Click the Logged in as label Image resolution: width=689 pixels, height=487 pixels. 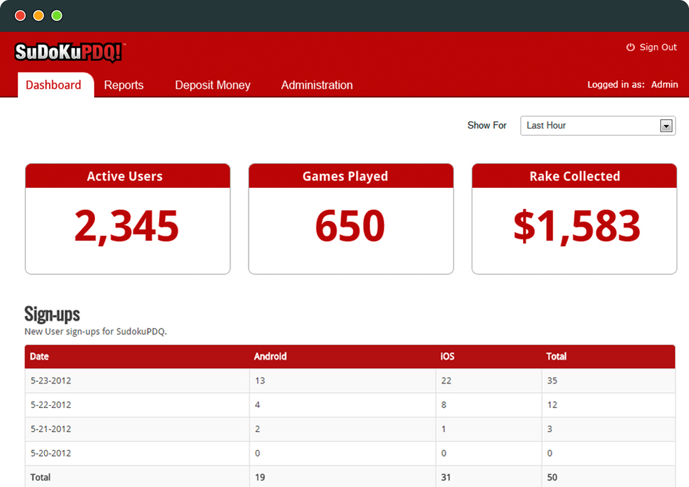click(x=616, y=84)
